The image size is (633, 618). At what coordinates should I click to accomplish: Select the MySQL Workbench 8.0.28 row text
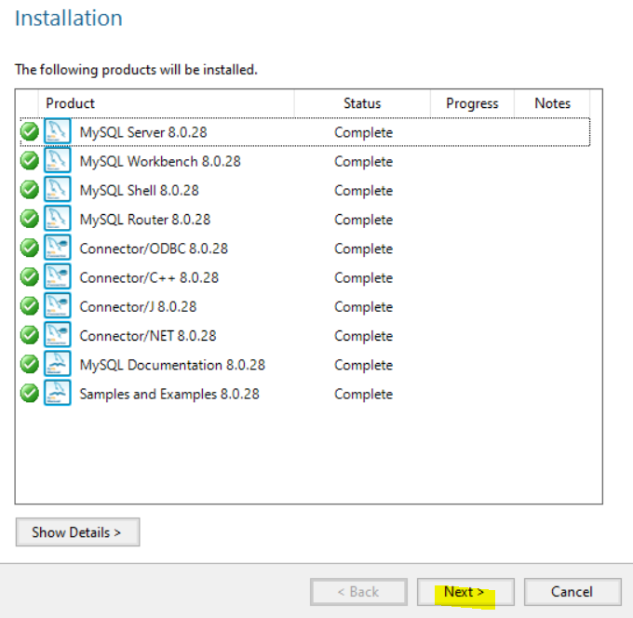[x=160, y=161]
